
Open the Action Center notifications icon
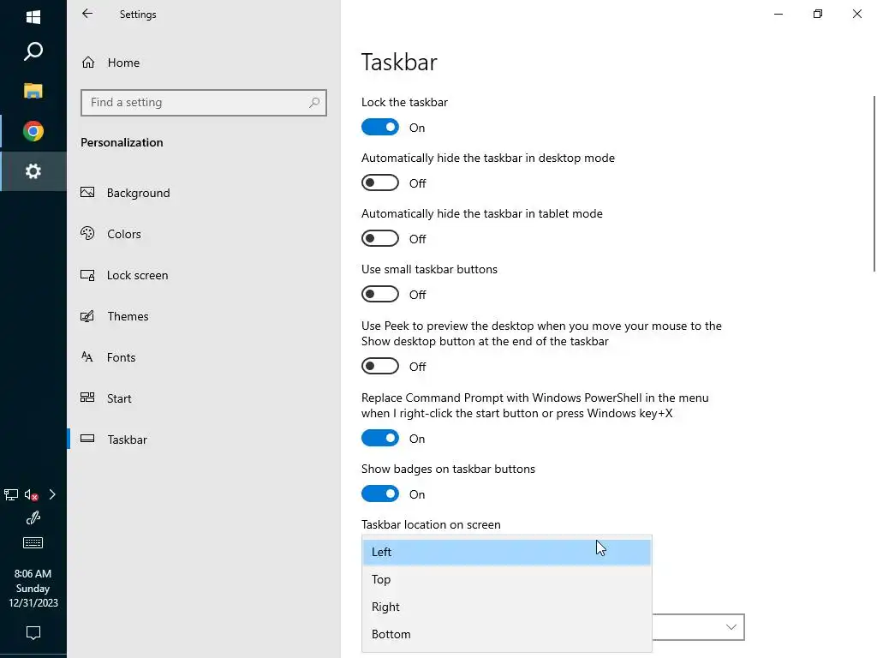click(x=33, y=633)
